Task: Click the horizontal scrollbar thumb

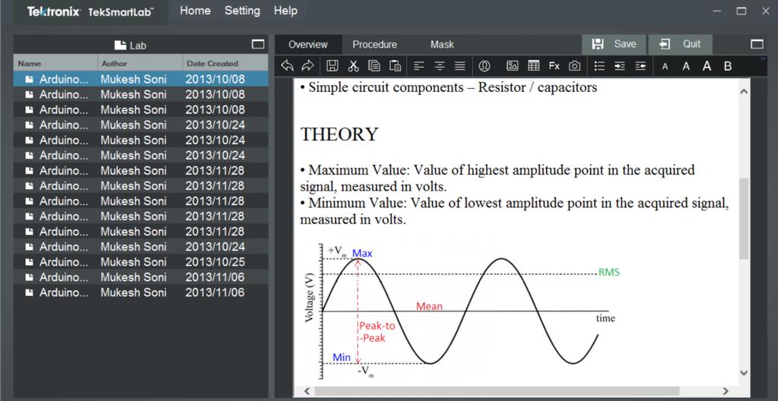Action: click(497, 391)
